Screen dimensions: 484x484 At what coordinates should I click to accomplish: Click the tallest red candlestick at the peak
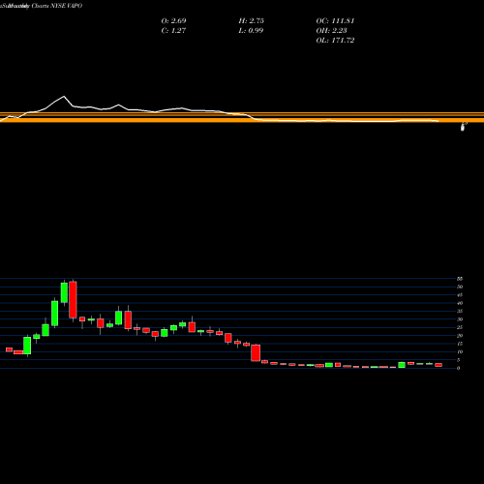point(73,300)
